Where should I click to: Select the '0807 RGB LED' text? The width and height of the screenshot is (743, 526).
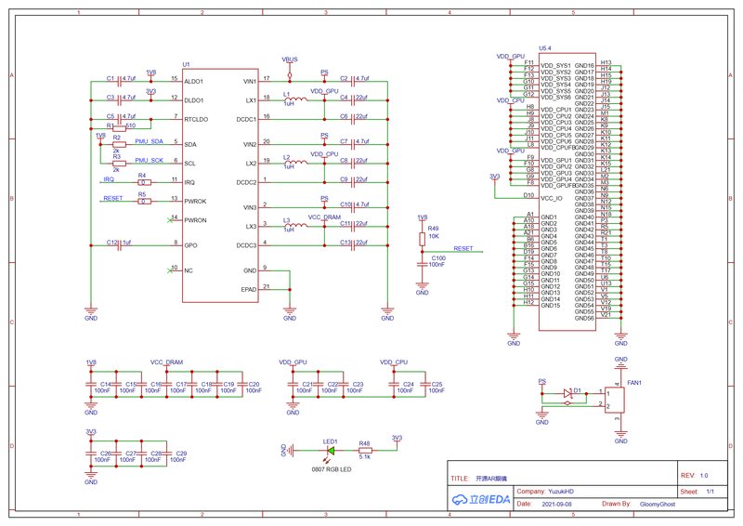332,469
